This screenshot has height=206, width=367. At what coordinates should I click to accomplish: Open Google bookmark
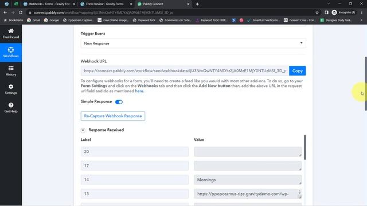[51, 20]
